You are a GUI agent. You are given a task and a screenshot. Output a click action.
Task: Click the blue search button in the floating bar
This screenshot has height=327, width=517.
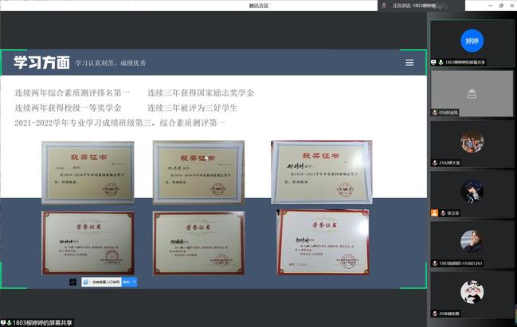(129, 282)
